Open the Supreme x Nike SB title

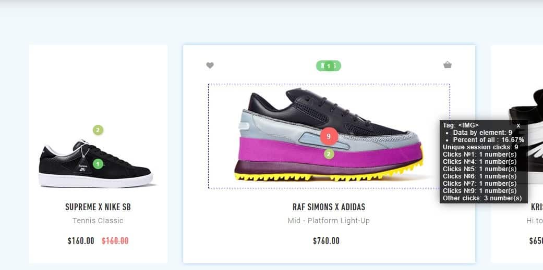click(98, 207)
